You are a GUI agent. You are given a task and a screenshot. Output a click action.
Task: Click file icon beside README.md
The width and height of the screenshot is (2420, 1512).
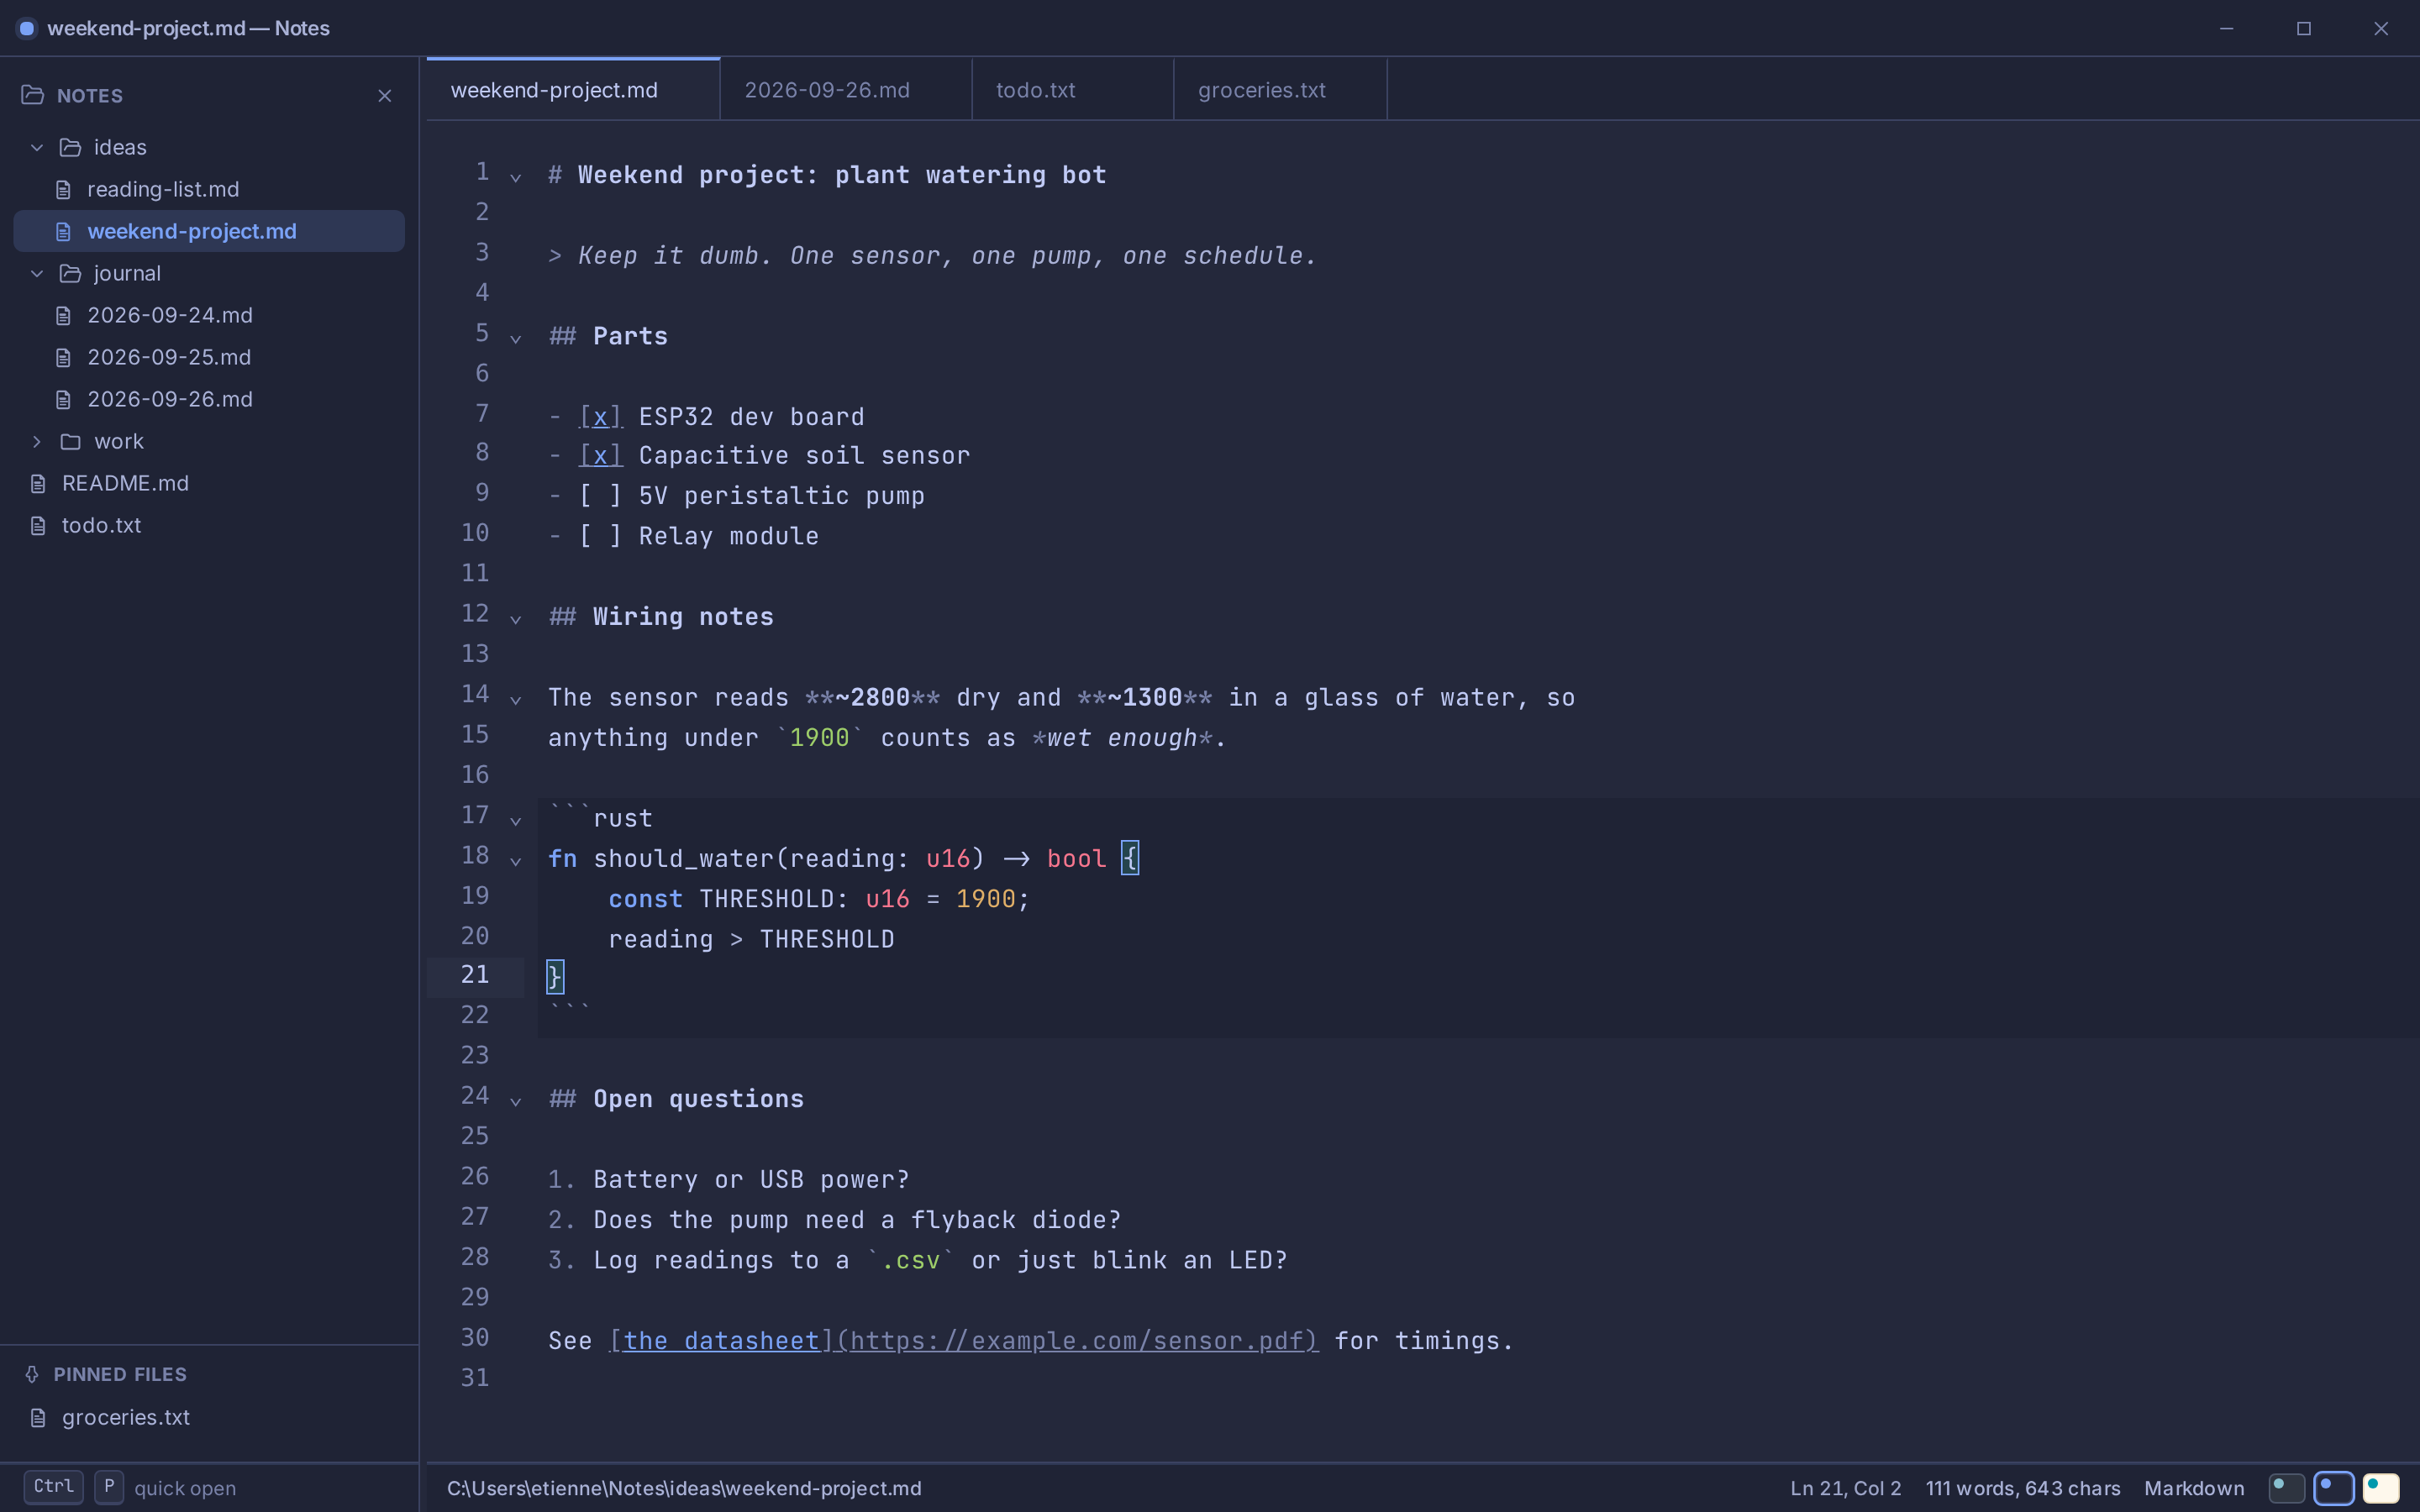tap(38, 483)
